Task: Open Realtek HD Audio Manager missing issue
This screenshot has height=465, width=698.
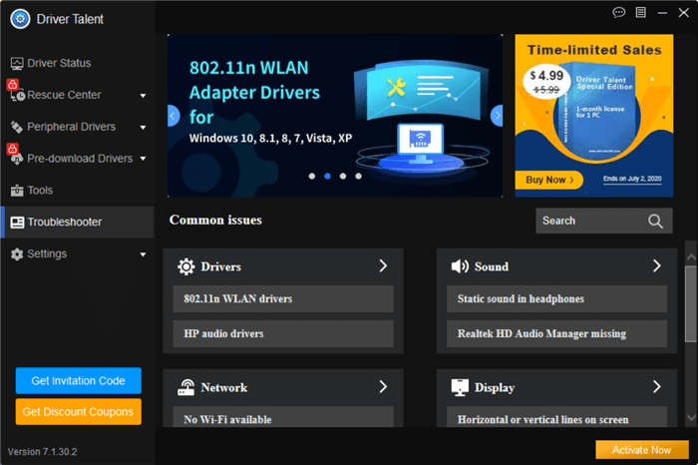Action: pos(556,333)
